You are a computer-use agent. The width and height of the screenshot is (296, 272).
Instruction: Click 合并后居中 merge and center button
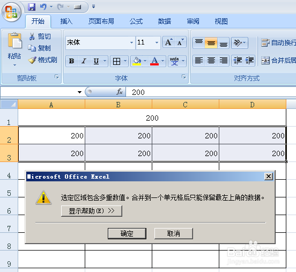tap(278, 61)
